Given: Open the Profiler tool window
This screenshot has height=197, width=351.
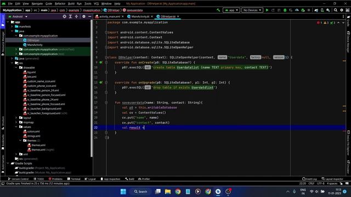Looking at the screenshot, I should coord(144,179).
